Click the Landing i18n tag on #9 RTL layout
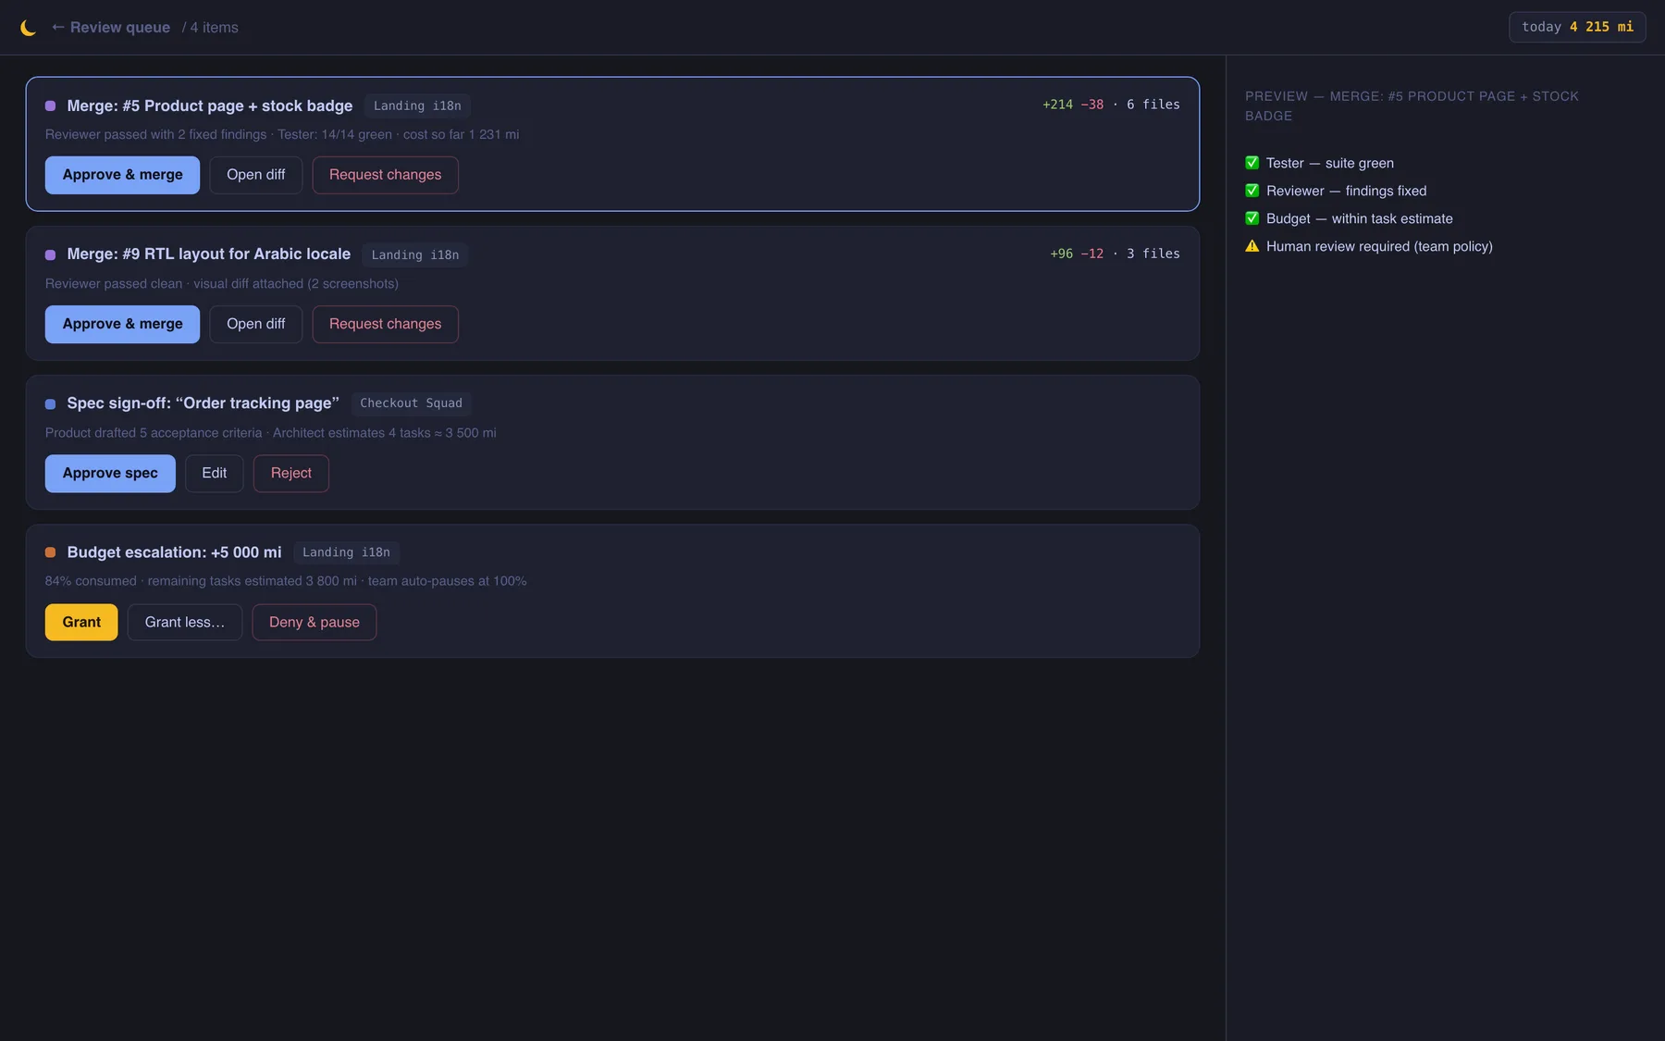 tap(415, 254)
